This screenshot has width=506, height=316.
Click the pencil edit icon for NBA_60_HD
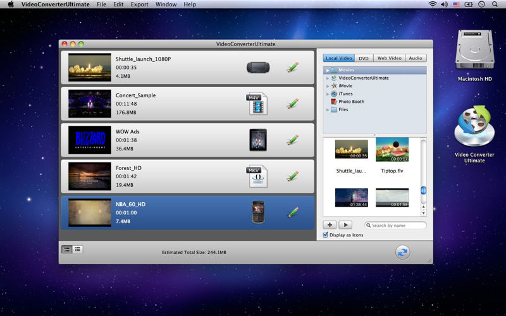point(293,212)
